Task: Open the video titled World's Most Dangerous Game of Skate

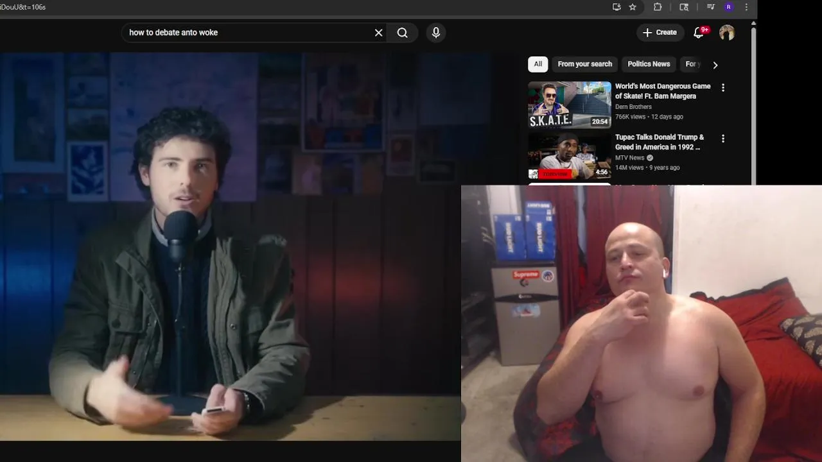Action: point(663,91)
